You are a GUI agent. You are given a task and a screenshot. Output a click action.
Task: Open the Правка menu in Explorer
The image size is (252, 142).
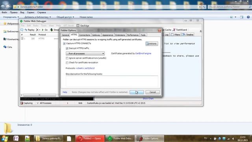tap(13, 12)
